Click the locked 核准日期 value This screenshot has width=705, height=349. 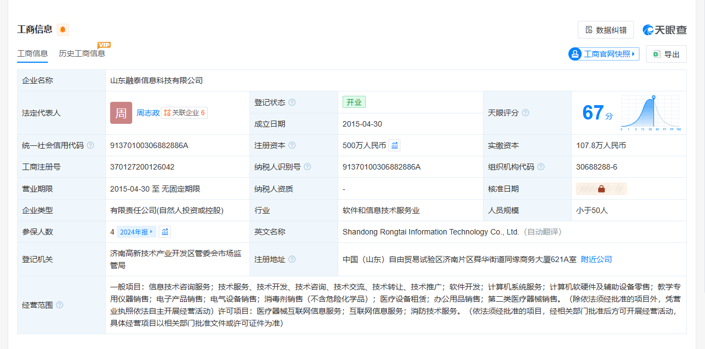(601, 189)
